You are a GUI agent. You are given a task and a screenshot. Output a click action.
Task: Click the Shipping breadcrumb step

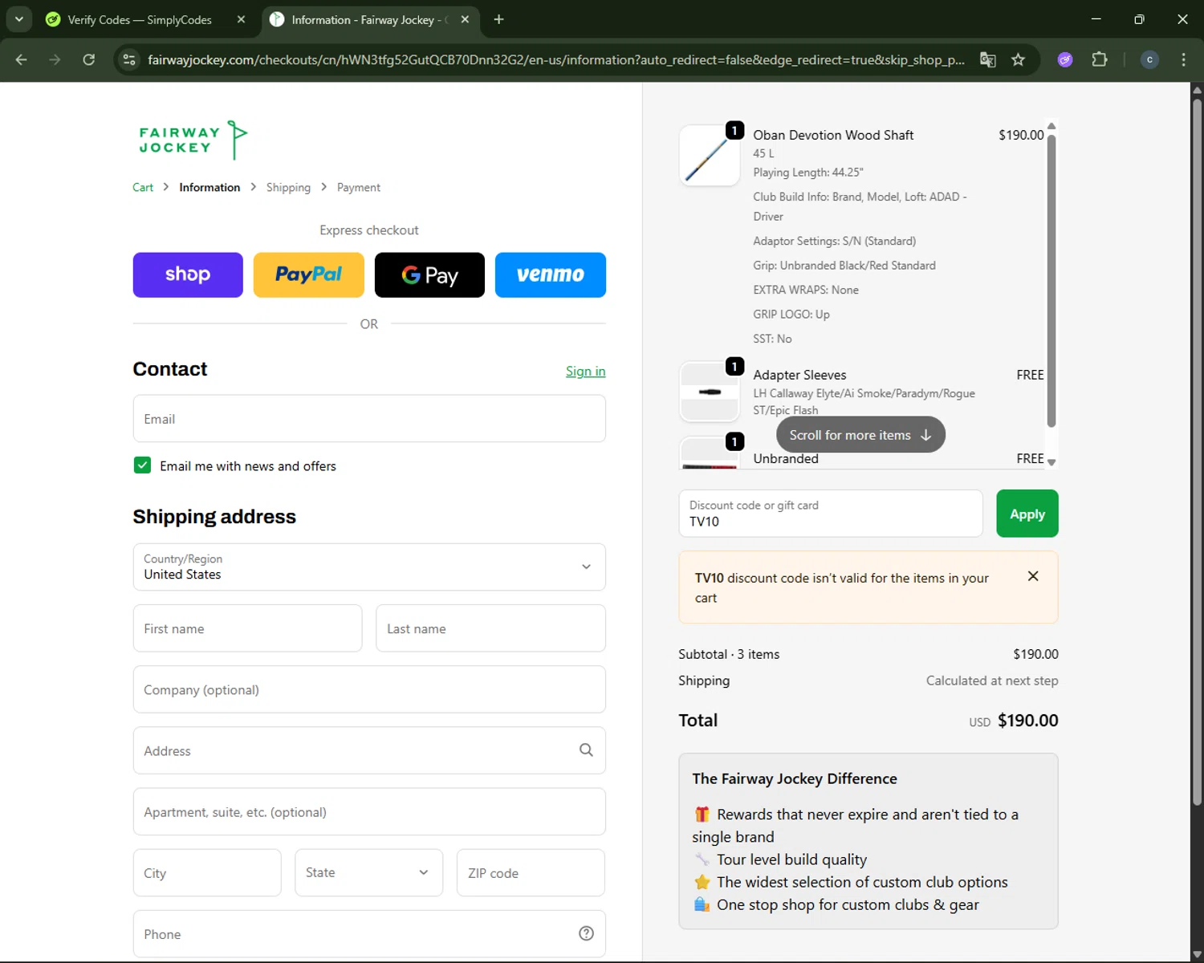(x=288, y=187)
